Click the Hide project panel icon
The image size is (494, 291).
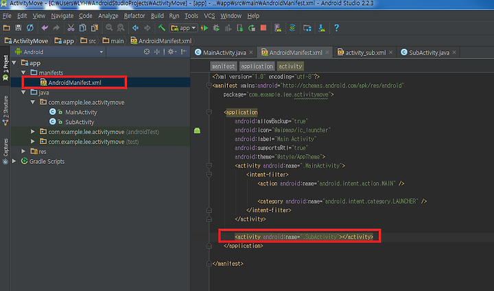pyautogui.click(x=184, y=52)
